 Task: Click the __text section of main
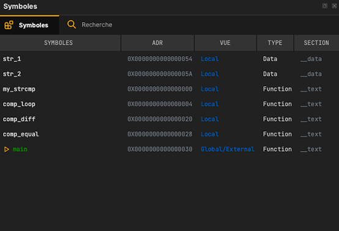click(x=311, y=149)
